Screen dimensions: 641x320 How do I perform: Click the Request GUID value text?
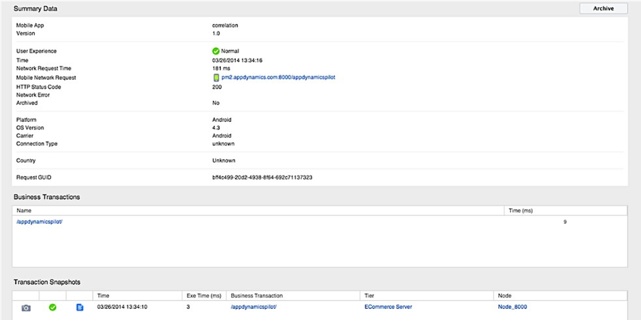click(x=262, y=178)
